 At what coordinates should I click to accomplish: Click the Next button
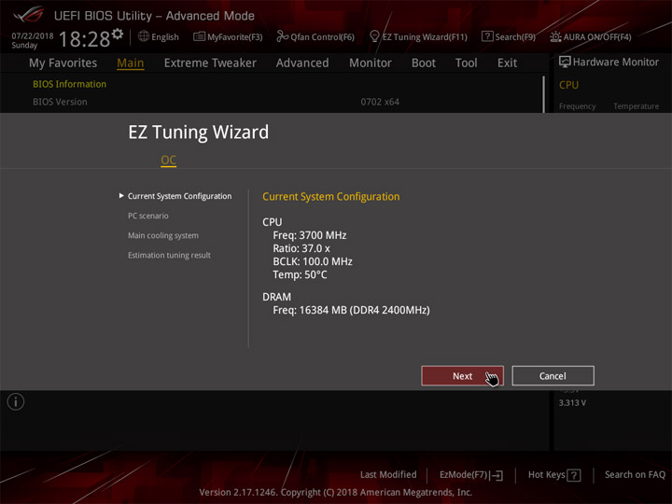coord(462,376)
